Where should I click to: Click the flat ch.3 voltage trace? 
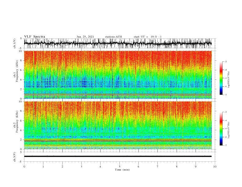118,156
